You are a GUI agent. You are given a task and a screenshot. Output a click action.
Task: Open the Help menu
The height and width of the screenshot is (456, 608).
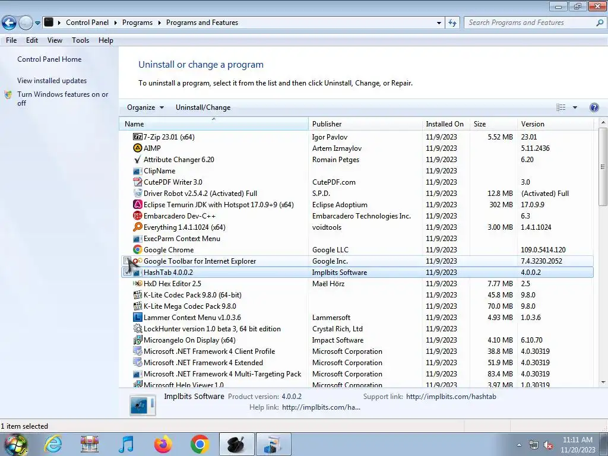coord(106,40)
